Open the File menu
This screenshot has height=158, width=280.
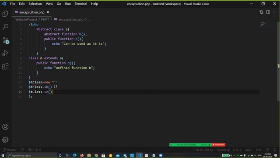[13, 4]
